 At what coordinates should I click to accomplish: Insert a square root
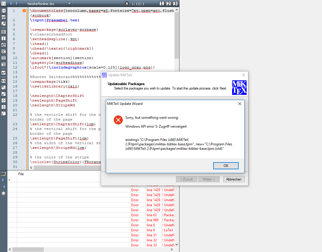pos(4,113)
